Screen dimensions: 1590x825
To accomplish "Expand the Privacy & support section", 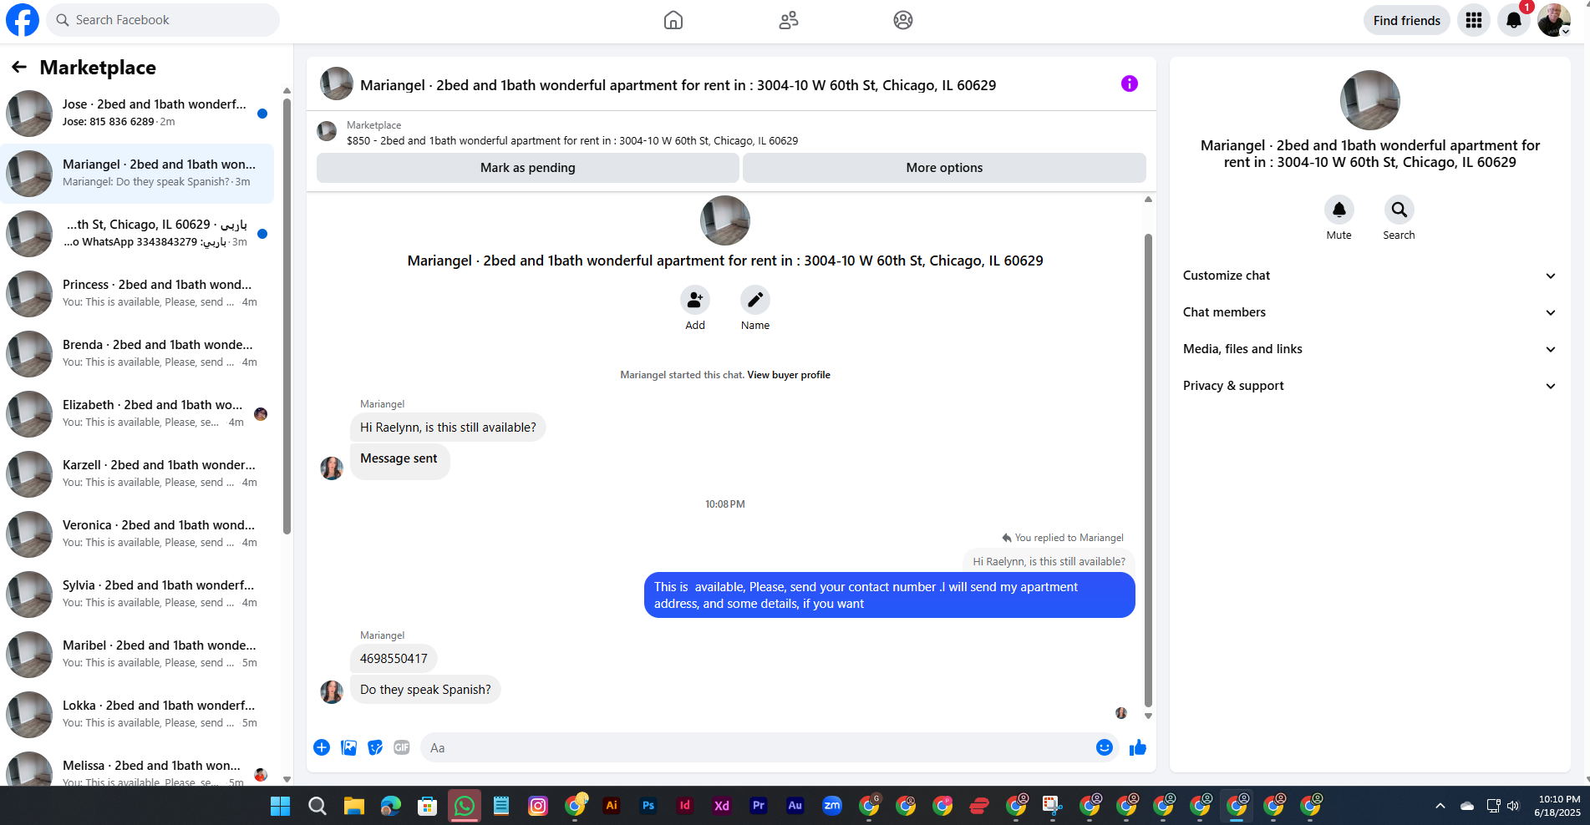I will click(1370, 386).
